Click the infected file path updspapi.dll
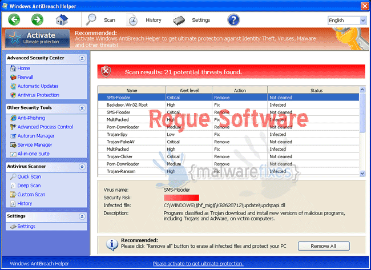Viewport: 371px width, 270px height. coord(224,205)
